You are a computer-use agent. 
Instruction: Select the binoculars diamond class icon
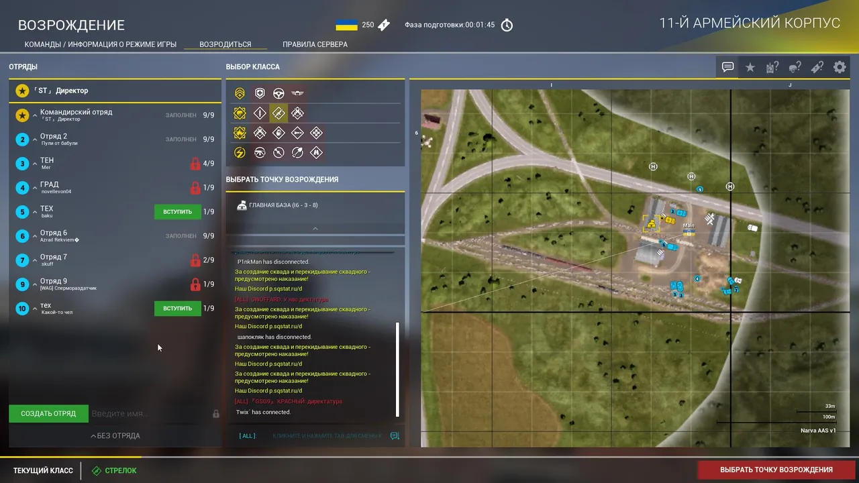point(316,152)
